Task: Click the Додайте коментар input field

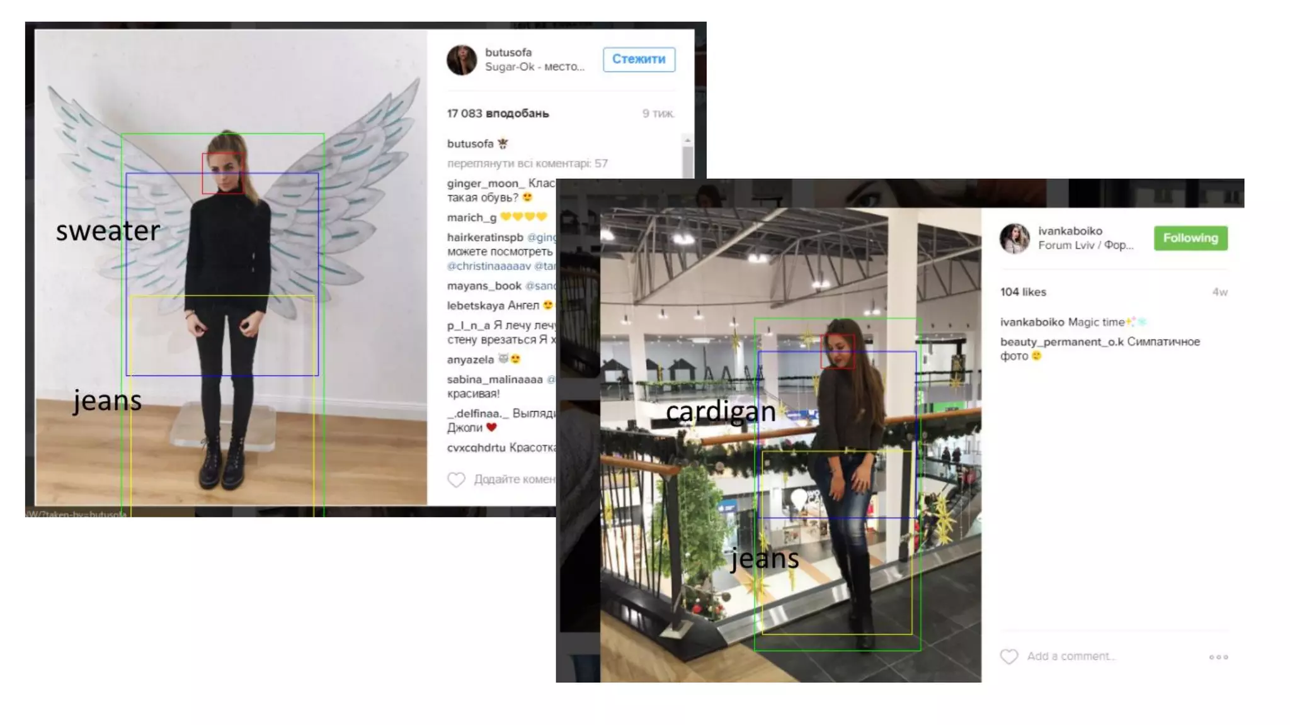Action: pos(515,480)
